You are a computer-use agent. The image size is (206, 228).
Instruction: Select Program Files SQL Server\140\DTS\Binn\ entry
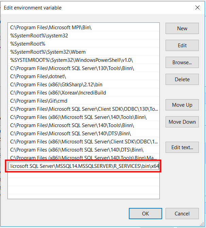click(x=84, y=133)
